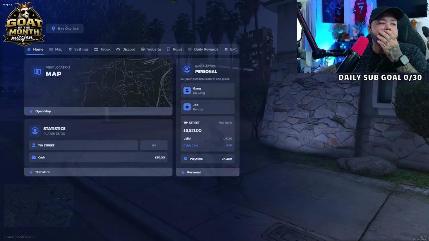Viewport: 429px width, 241px height.
Task: Open Daily Rewards tab
Action: tap(203, 49)
